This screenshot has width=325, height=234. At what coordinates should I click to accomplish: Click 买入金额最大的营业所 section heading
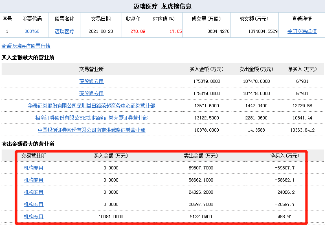pos(28,57)
